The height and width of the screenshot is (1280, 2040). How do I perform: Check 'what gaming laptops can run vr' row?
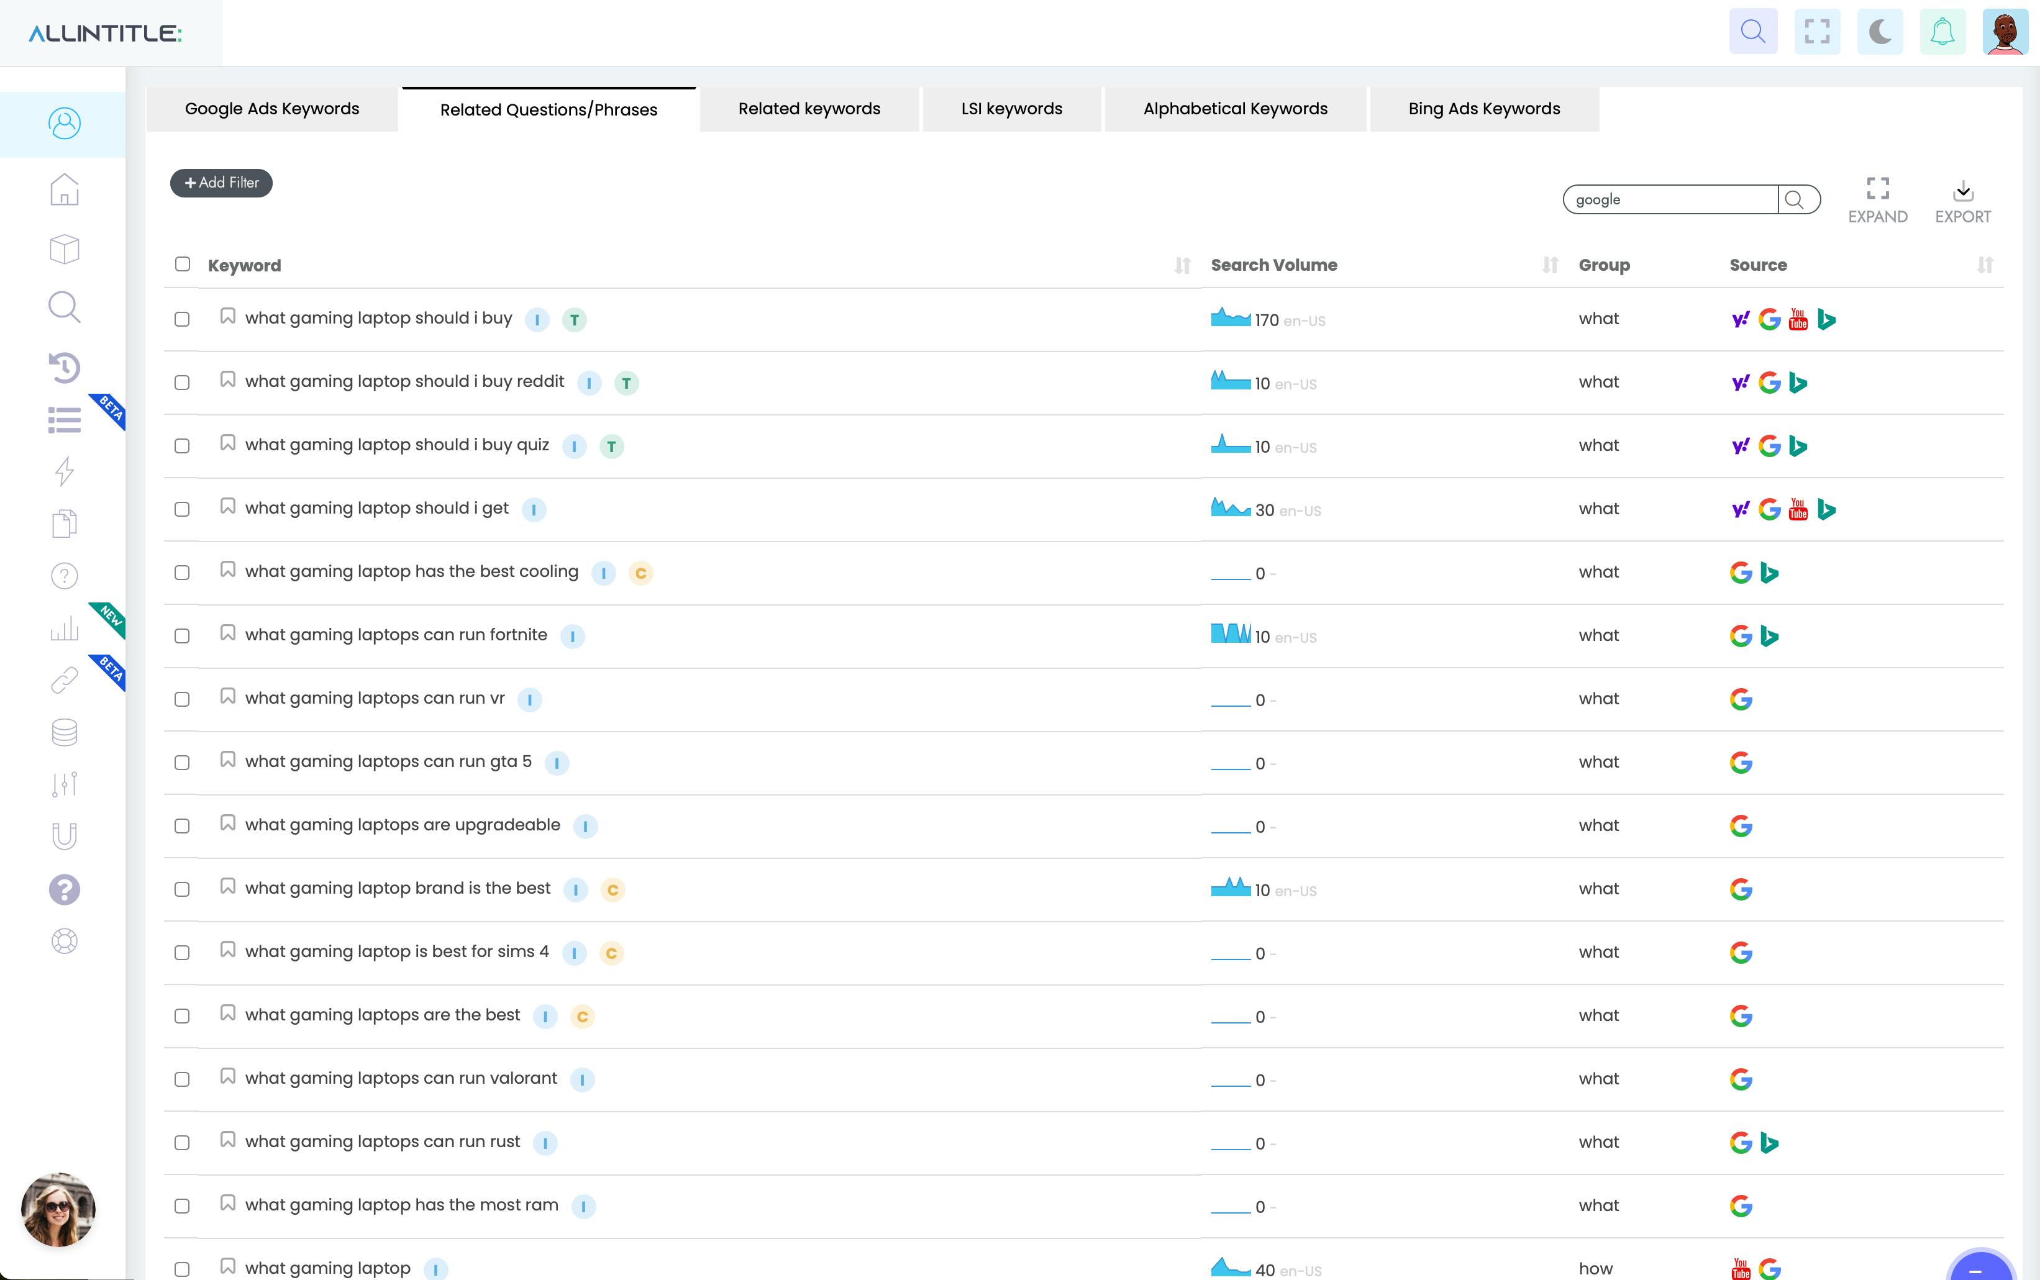point(182,699)
